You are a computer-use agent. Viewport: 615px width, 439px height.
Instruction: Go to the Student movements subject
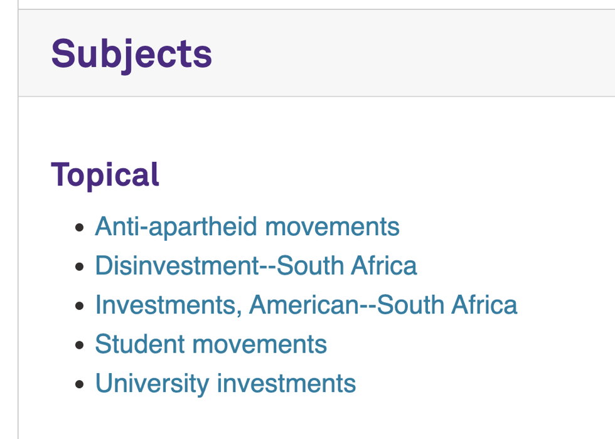point(210,344)
